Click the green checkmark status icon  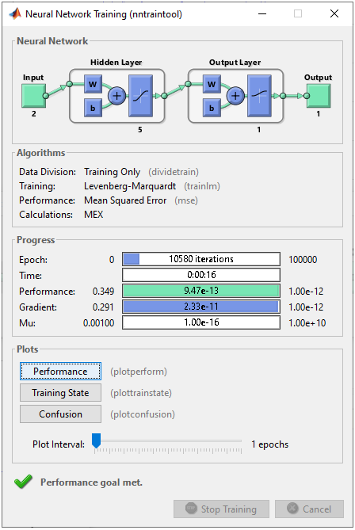pyautogui.click(x=23, y=482)
